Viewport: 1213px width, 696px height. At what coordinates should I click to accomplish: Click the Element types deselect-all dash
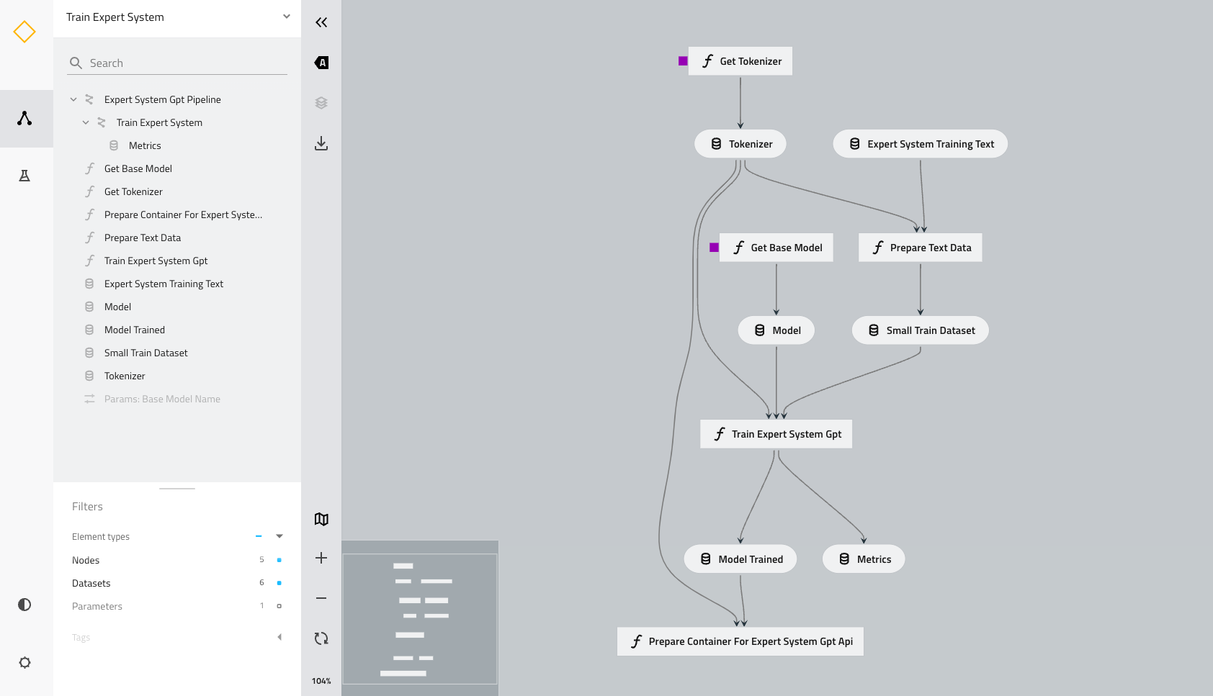(x=259, y=536)
